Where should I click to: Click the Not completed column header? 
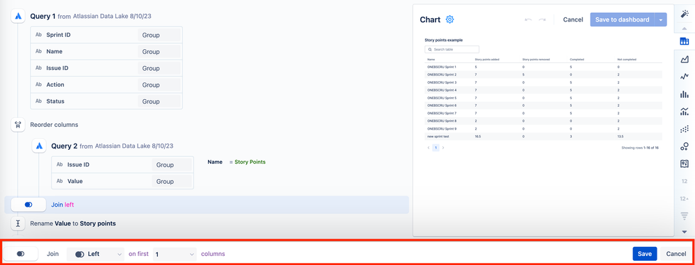628,59
